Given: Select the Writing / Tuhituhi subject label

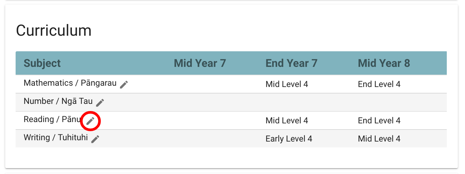Looking at the screenshot, I should pos(56,138).
